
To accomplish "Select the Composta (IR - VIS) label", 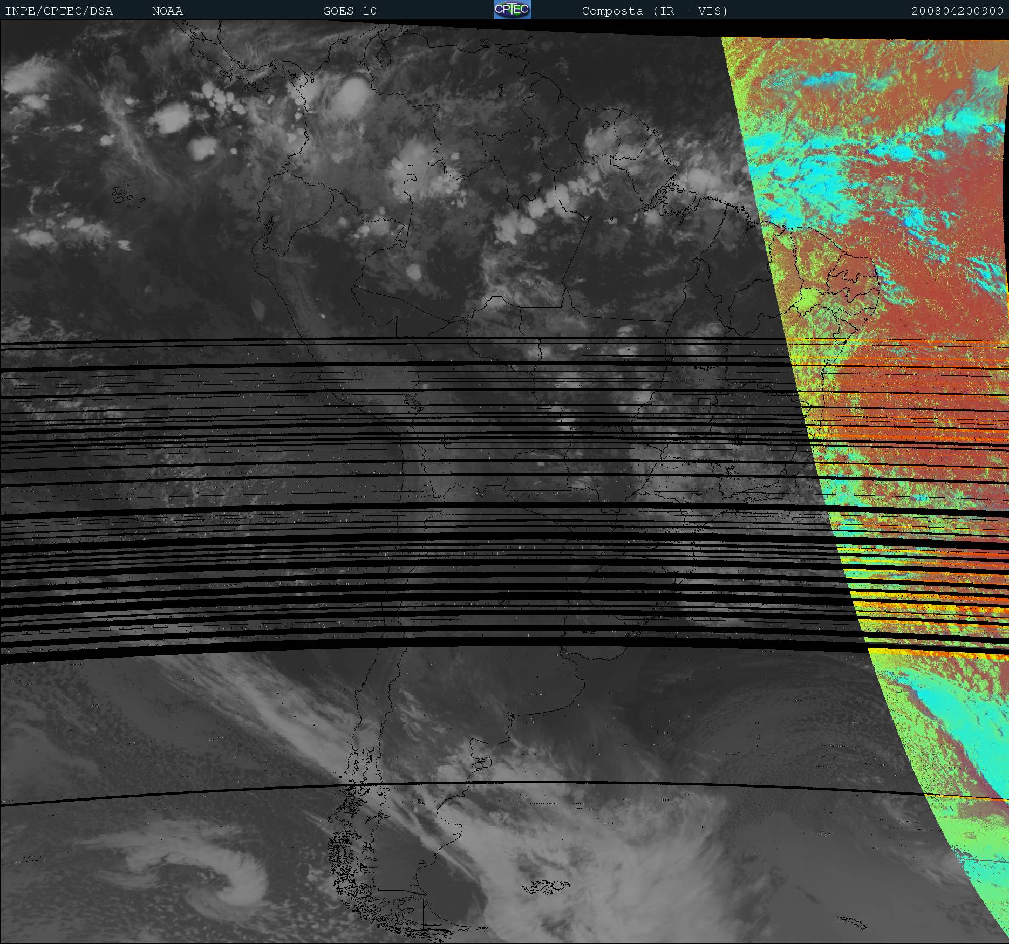I will [x=655, y=11].
